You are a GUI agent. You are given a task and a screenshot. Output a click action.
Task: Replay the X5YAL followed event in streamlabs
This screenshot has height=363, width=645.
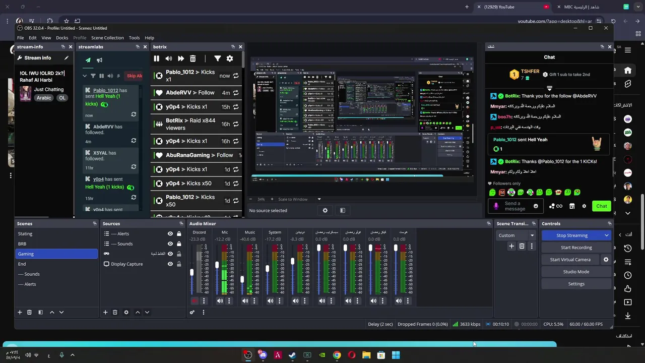pyautogui.click(x=134, y=167)
